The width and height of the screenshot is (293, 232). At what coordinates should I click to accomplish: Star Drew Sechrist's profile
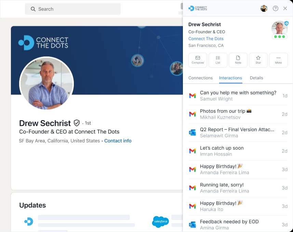(x=258, y=60)
